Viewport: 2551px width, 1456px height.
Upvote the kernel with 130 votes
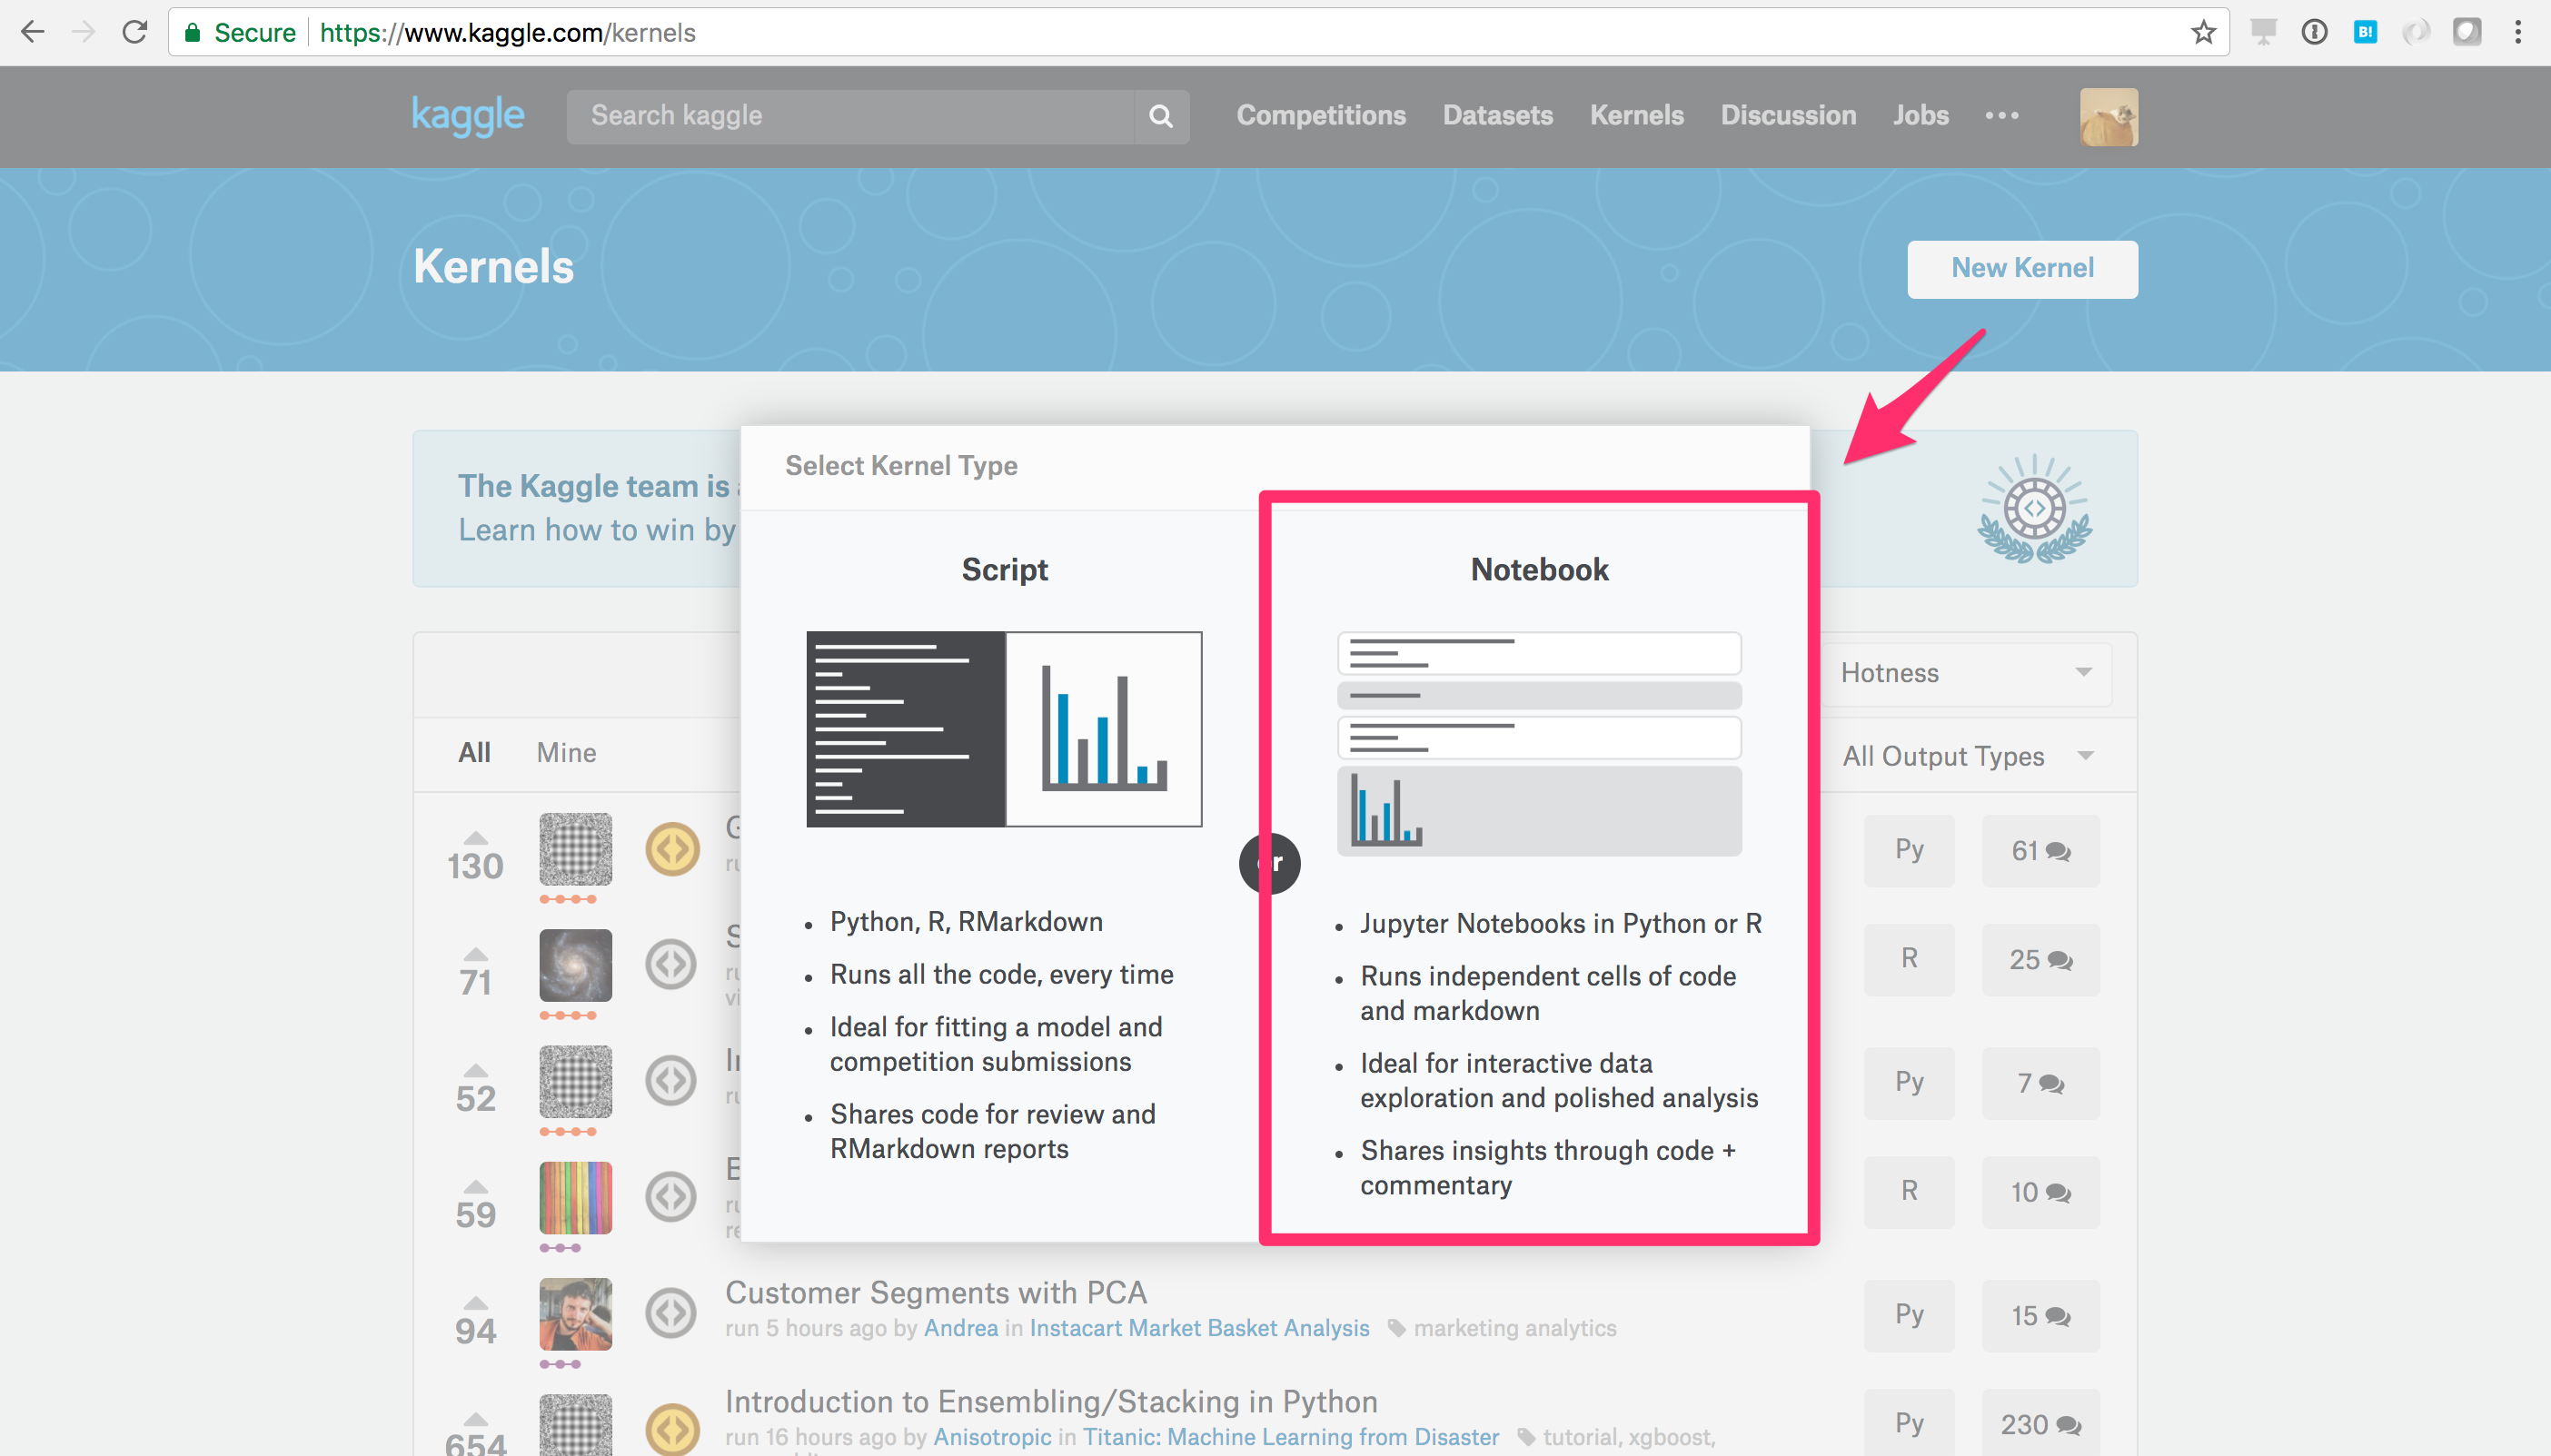click(475, 838)
